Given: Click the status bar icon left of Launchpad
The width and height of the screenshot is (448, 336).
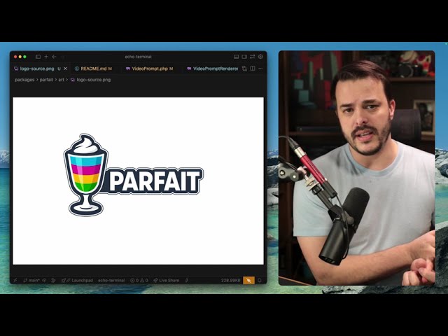Looking at the screenshot, I should tap(53, 280).
